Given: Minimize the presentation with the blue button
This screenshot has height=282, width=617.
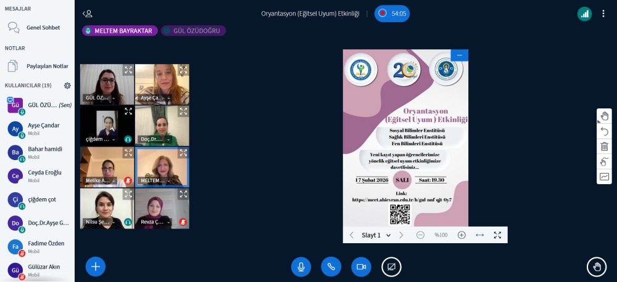Looking at the screenshot, I should [x=459, y=55].
